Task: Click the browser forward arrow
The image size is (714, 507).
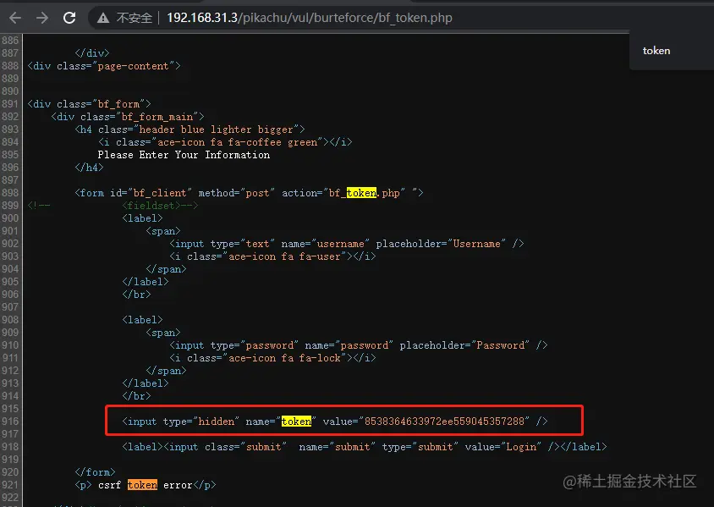Action: pyautogui.click(x=42, y=18)
